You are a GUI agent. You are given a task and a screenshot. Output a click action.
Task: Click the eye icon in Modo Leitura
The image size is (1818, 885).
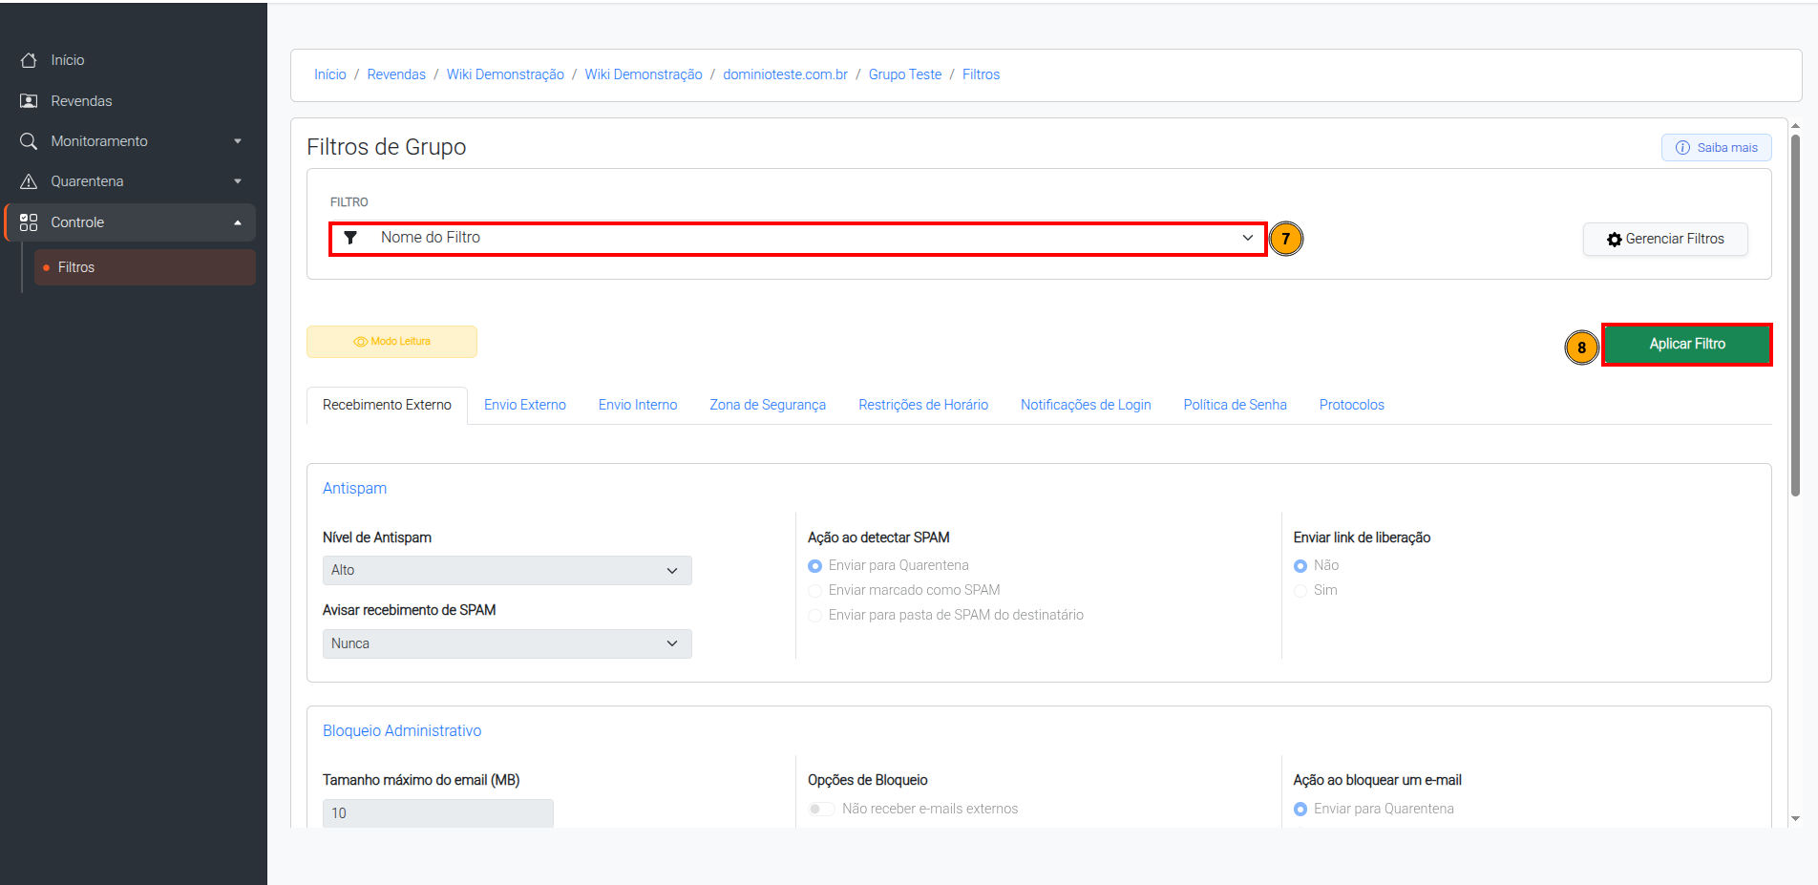point(360,342)
